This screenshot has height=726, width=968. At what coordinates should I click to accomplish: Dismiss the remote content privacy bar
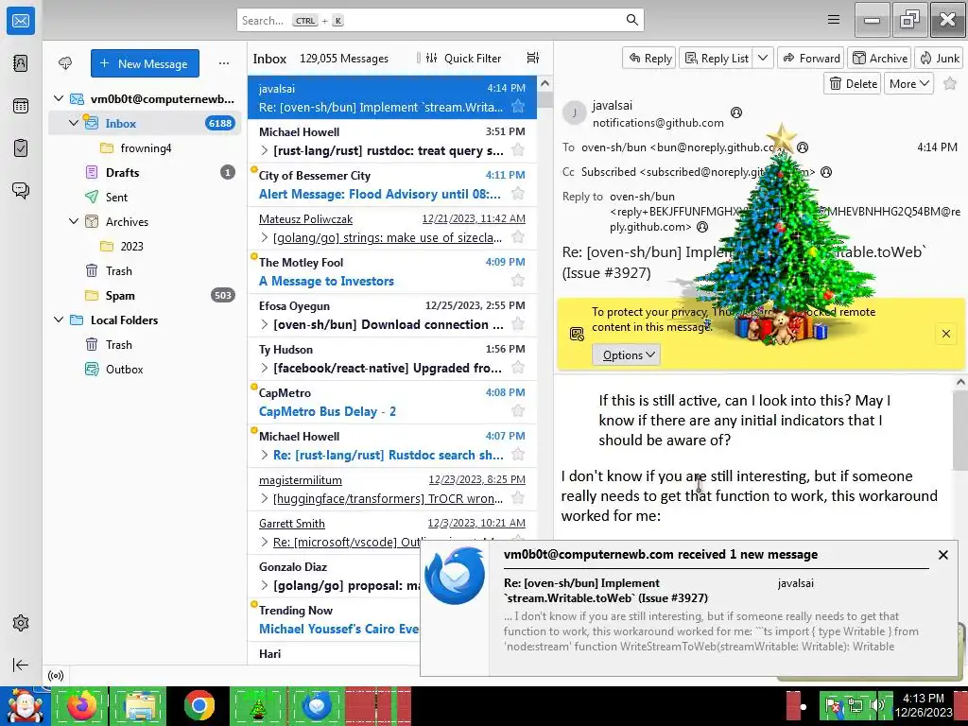click(x=945, y=334)
